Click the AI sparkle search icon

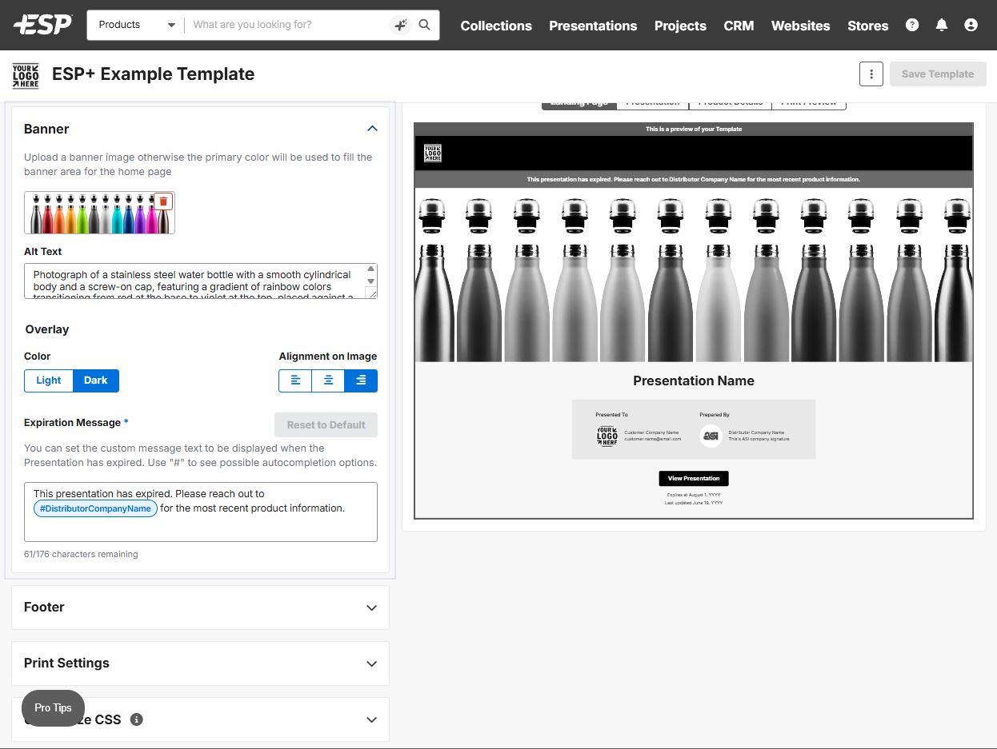pos(400,25)
